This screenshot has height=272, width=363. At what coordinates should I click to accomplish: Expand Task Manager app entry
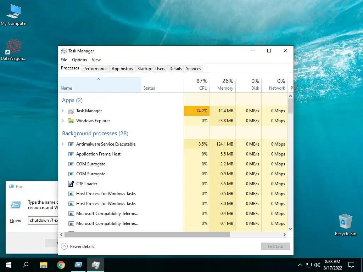(x=63, y=111)
